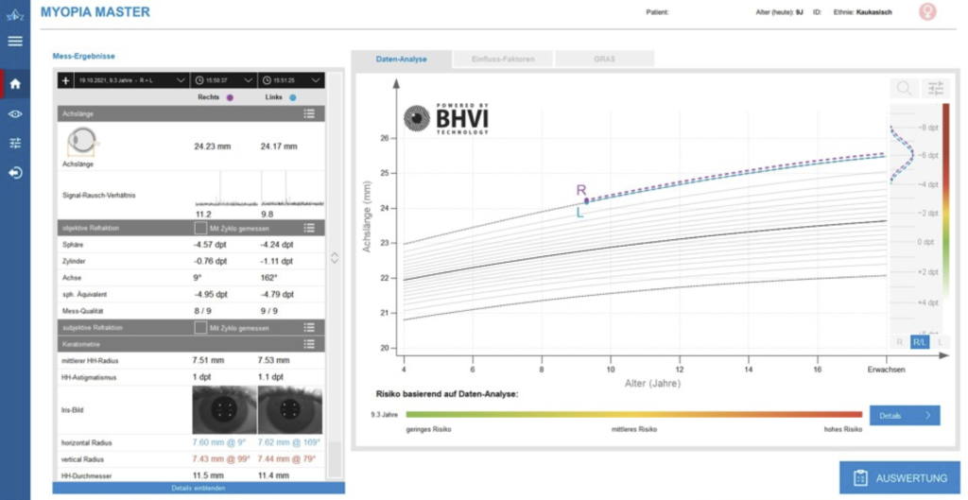The height and width of the screenshot is (500, 968).
Task: Click the Details button beside risk bar
Action: tap(905, 416)
